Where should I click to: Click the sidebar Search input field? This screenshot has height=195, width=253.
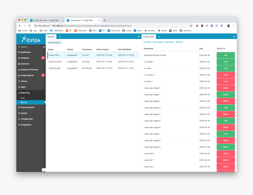pyautogui.click(x=29, y=47)
